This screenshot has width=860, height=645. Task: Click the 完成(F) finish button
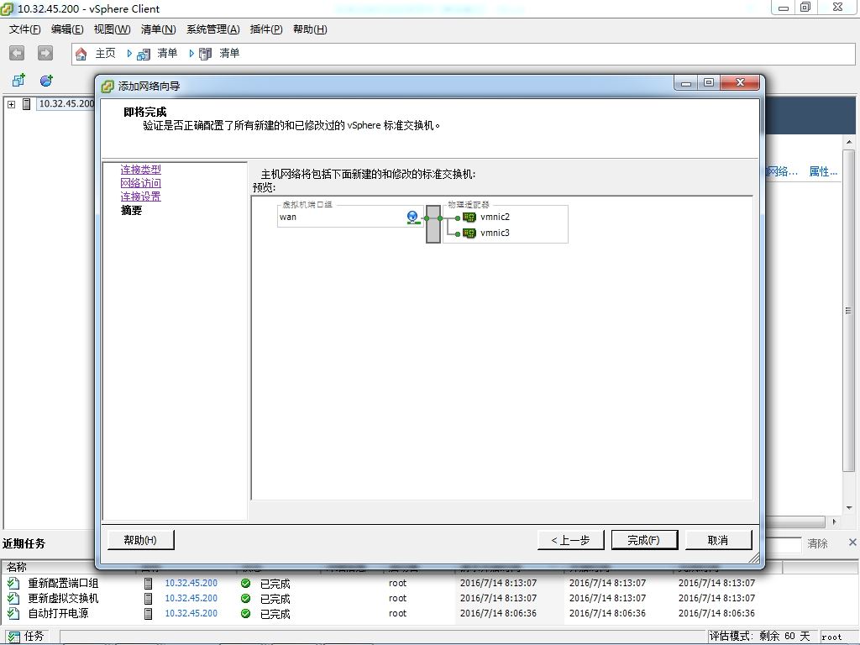coord(644,540)
